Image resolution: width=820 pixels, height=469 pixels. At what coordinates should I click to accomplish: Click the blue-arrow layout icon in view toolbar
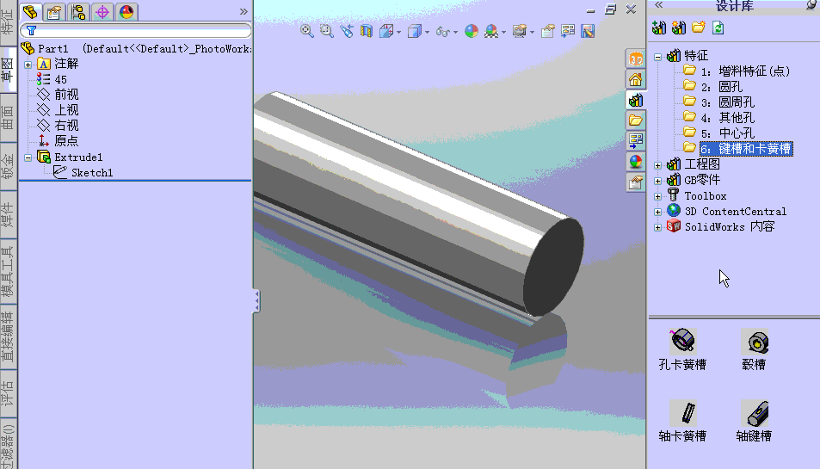[x=567, y=31]
